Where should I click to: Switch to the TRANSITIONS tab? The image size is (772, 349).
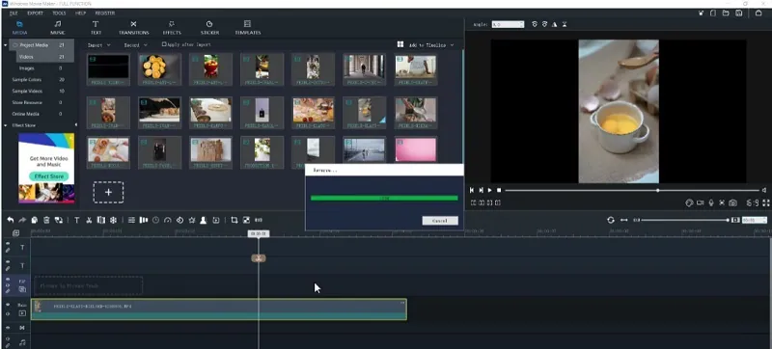point(133,28)
